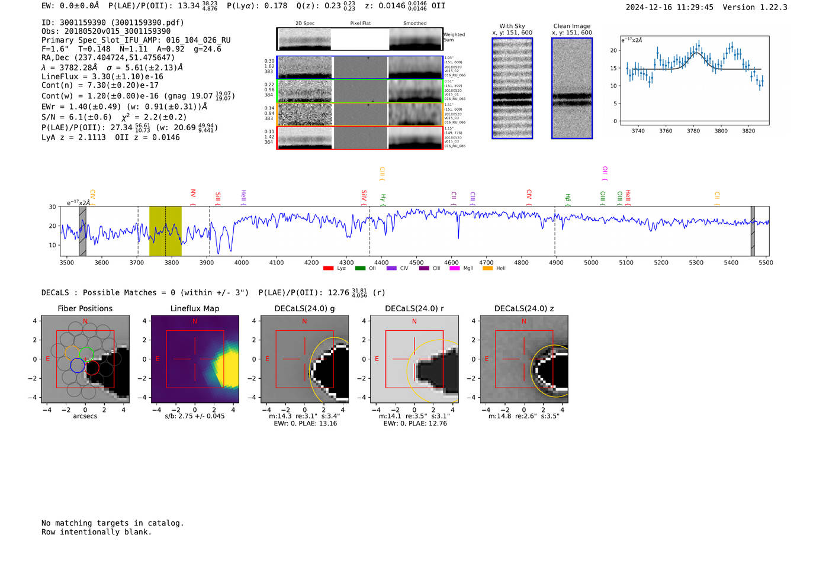Click the hatched gray band near 5460
Viewport: 829px width, 564px height.
point(753,231)
